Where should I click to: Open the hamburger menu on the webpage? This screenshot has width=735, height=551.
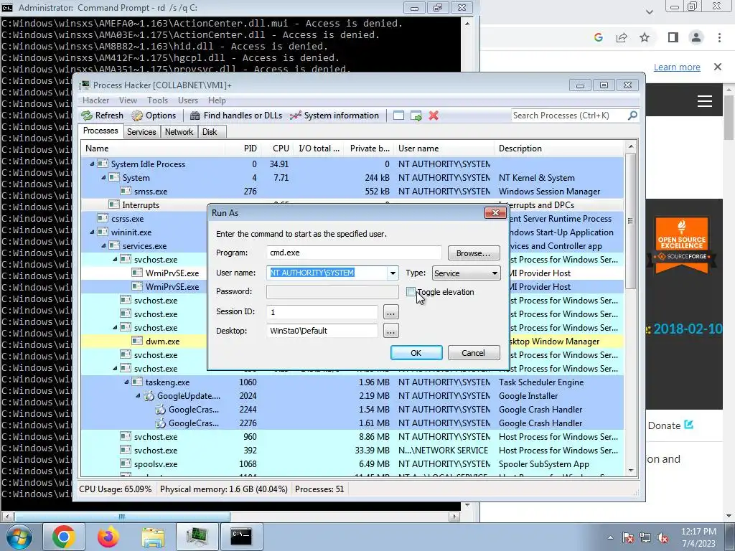click(705, 101)
